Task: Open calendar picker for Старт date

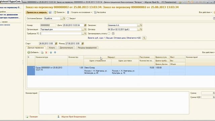Action: [x=56, y=43]
